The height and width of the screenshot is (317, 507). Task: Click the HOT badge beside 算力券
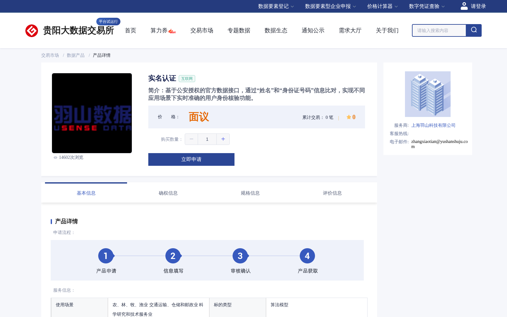[x=172, y=31]
